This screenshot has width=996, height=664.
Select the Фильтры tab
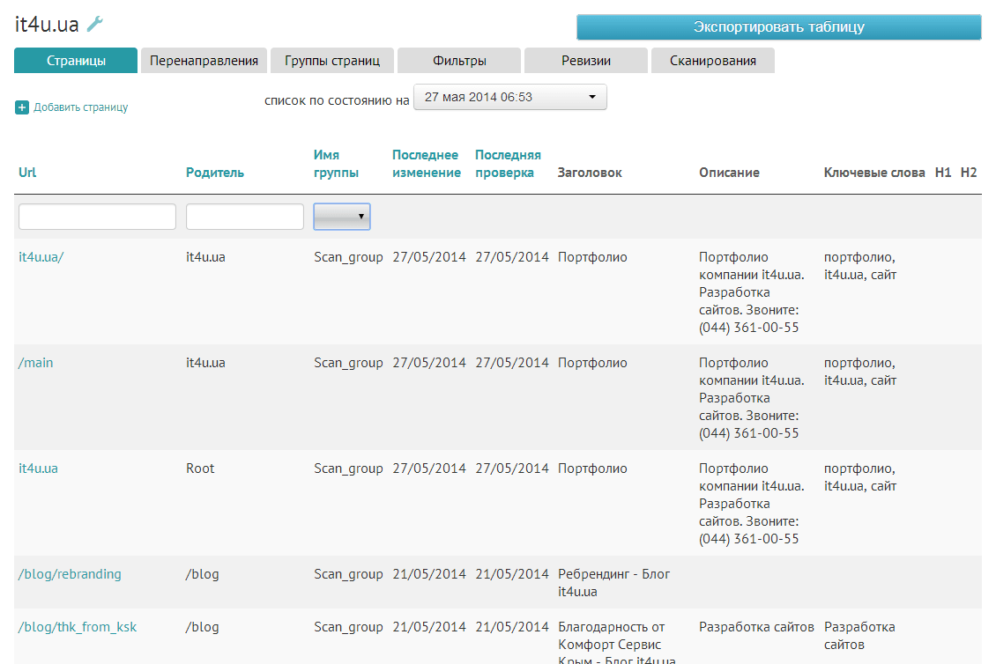(x=459, y=61)
